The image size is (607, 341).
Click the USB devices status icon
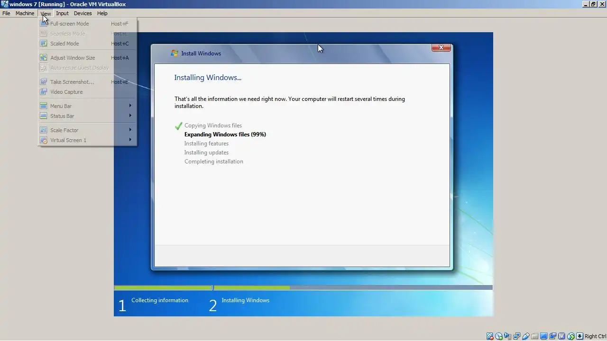click(x=526, y=336)
